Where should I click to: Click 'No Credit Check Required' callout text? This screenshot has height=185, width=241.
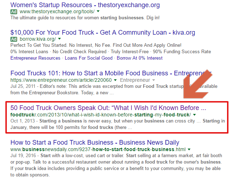pyautogui.click(x=79, y=52)
